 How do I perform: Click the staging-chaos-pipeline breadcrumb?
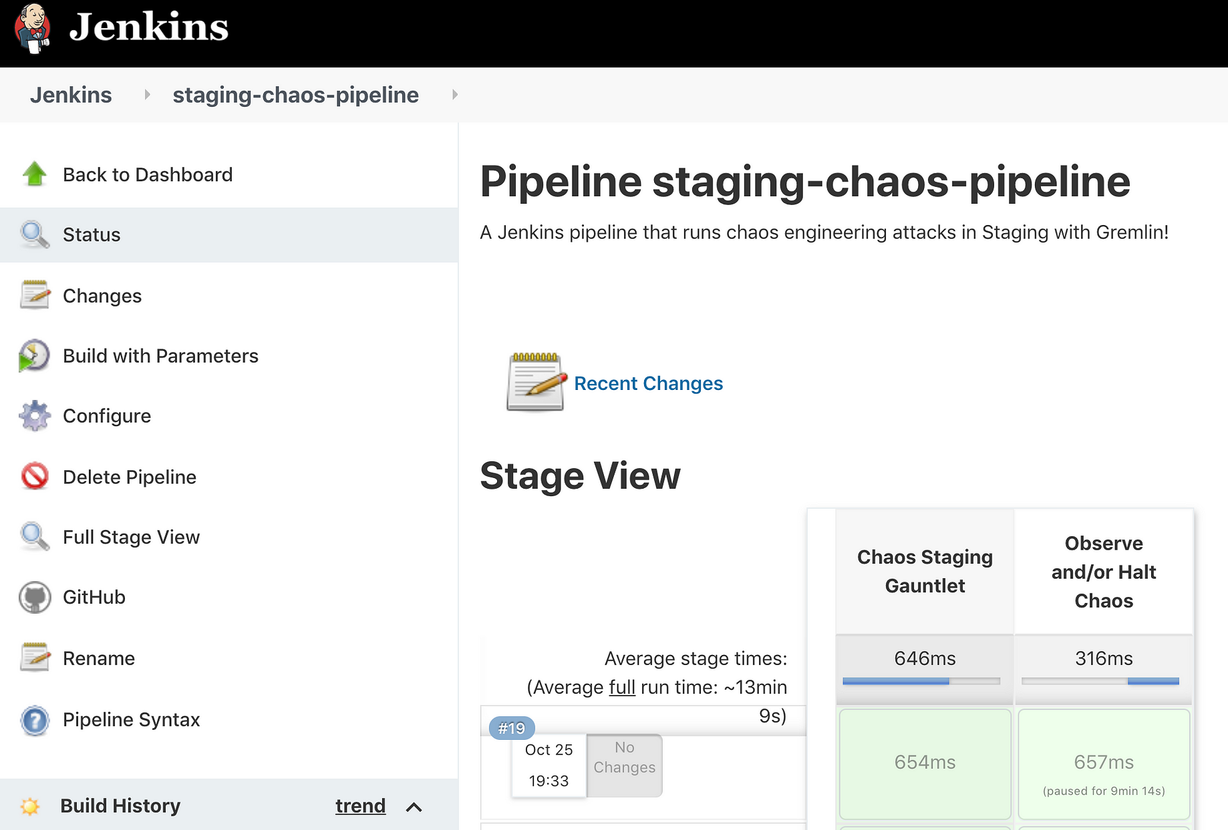(x=296, y=95)
